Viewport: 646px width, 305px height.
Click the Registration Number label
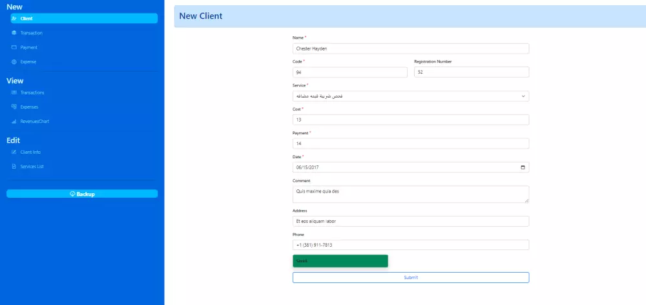pos(433,61)
